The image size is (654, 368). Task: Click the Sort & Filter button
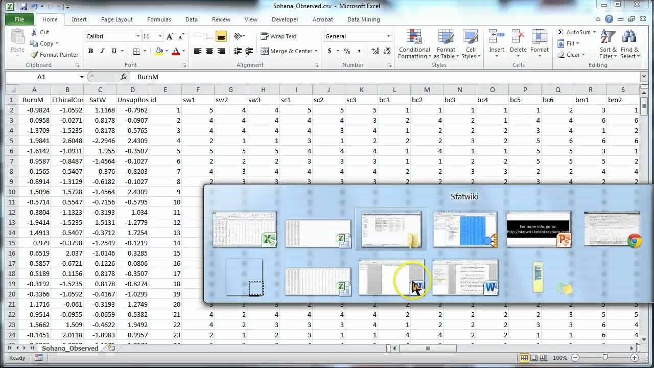[x=608, y=44]
